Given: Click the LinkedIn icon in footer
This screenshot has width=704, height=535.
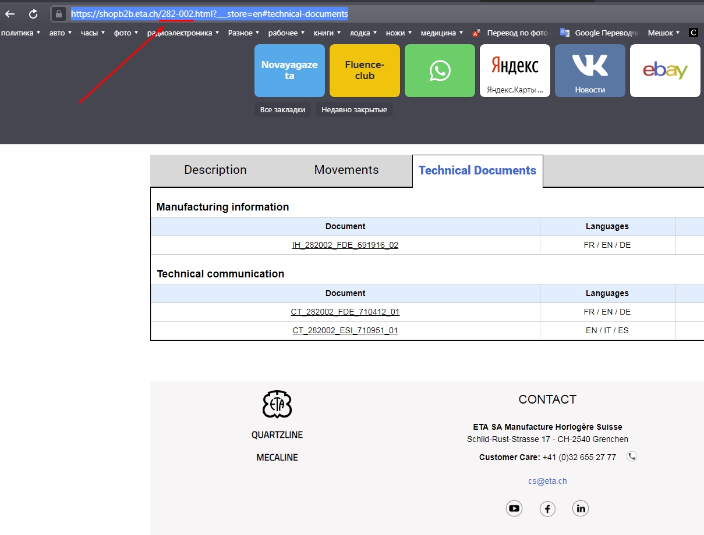Looking at the screenshot, I should coord(581,509).
